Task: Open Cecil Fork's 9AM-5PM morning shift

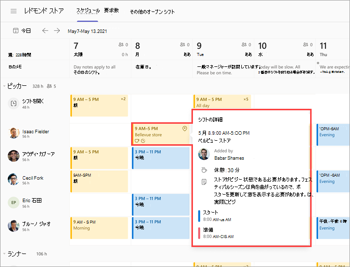Action: click(x=99, y=182)
